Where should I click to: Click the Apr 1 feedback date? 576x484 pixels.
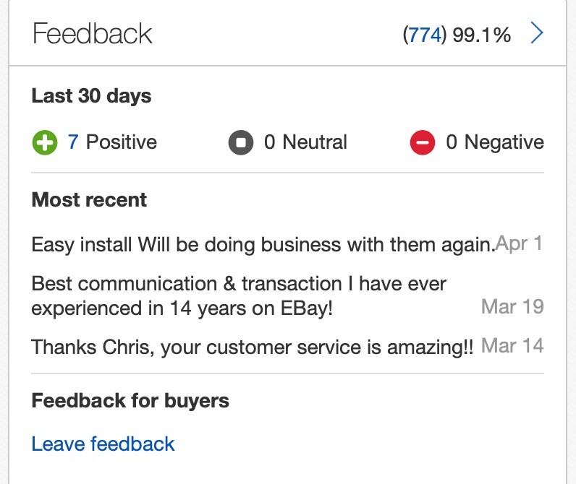point(519,243)
